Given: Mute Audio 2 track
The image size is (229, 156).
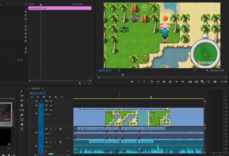Looking at the screenshot, I should coord(51,142).
